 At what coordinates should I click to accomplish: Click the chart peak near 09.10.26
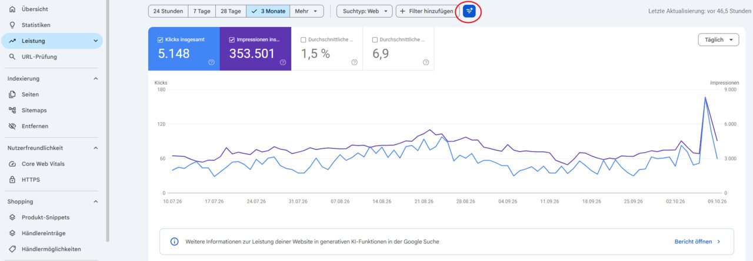pyautogui.click(x=705, y=98)
